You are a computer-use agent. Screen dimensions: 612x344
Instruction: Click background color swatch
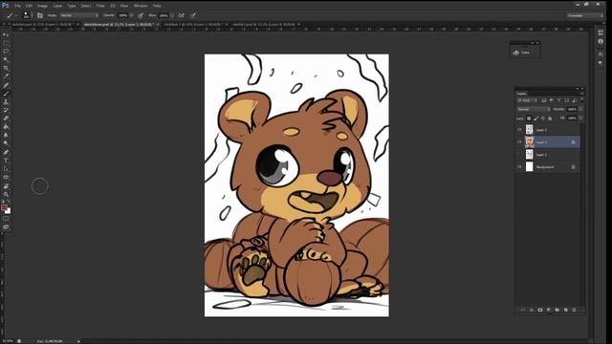click(9, 211)
